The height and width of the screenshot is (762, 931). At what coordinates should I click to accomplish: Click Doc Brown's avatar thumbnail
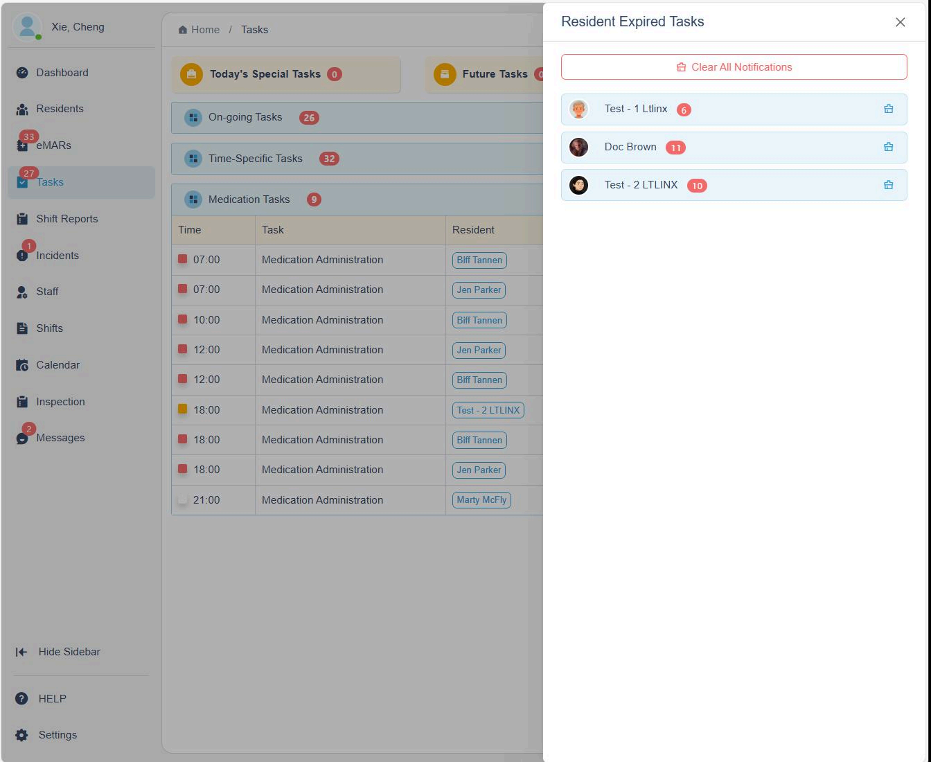(x=578, y=147)
